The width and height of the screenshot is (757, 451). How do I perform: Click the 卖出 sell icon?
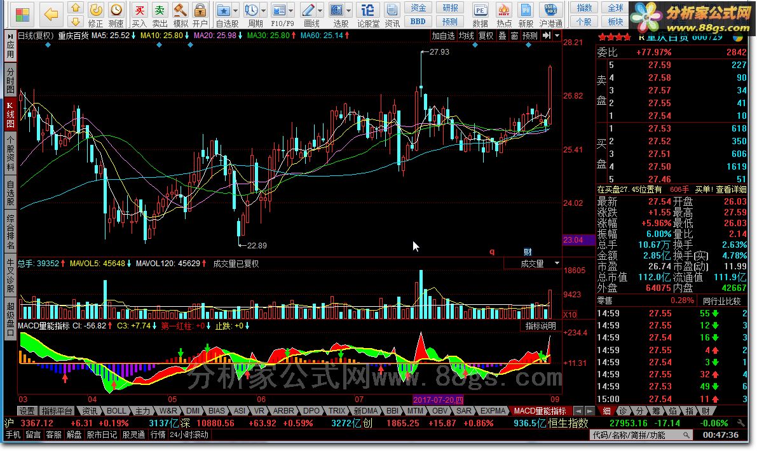point(160,15)
